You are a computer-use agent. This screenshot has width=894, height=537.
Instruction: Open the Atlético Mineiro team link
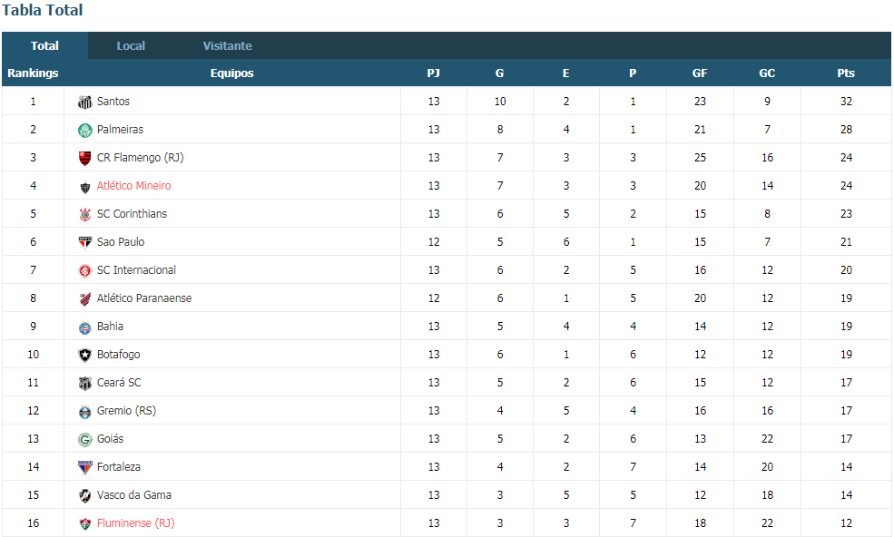tap(134, 185)
